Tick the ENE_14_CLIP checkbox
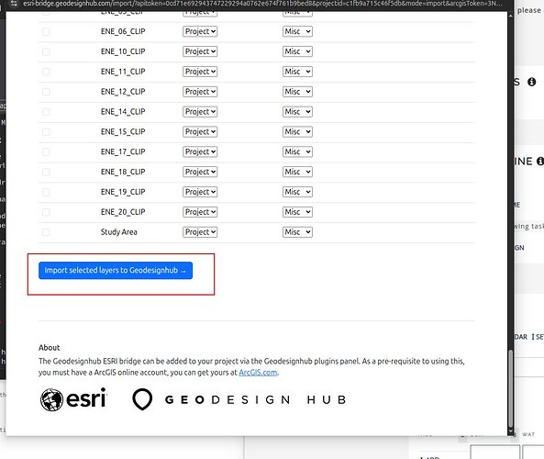This screenshot has height=459, width=544. [46, 112]
